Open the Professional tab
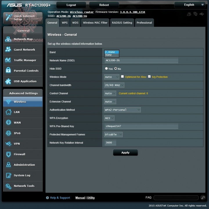Screen dimensions: 209x209 [x=144, y=23]
